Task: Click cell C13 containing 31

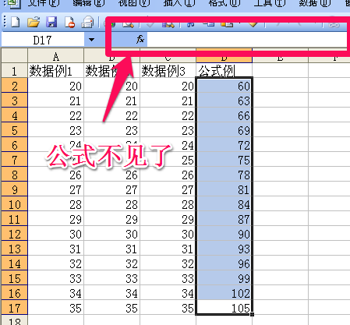Action: (168, 249)
